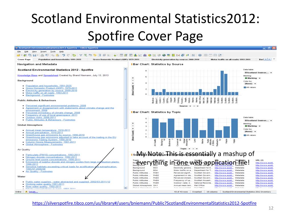Click the All values color swatch, Topic chart

tap(245, 135)
